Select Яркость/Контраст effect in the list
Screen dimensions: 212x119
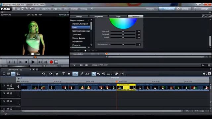coord(80,24)
